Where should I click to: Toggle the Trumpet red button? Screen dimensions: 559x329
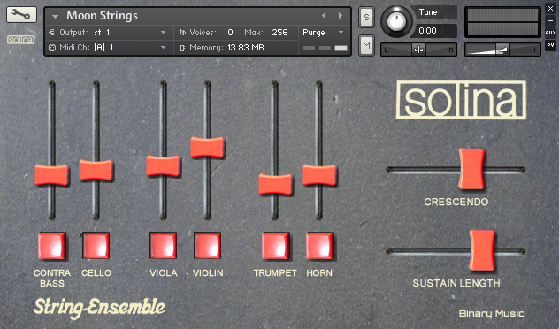tap(275, 246)
